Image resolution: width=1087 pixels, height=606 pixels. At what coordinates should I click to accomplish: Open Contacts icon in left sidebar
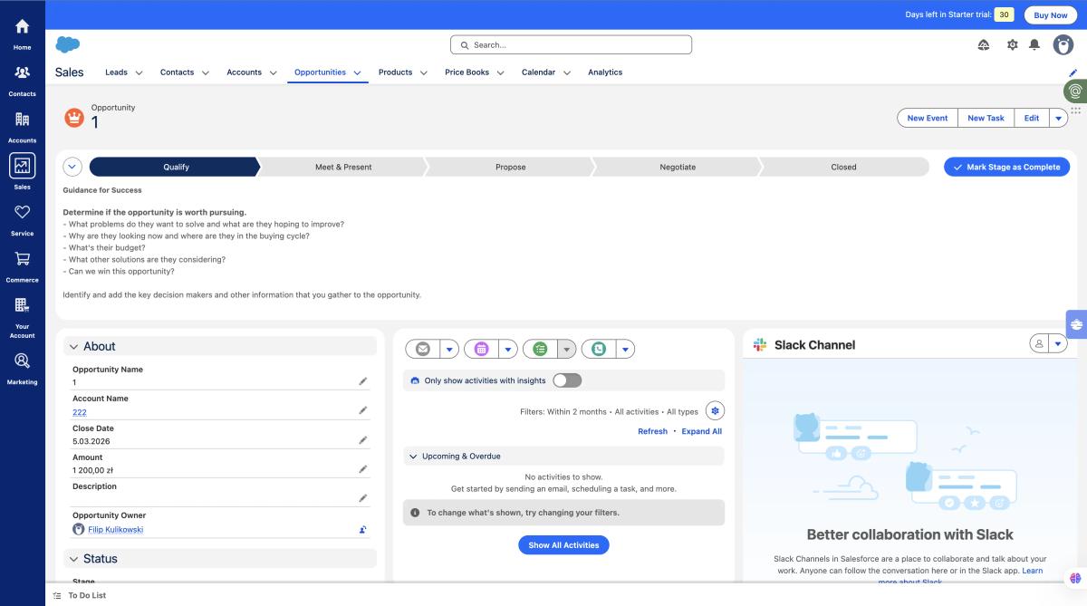tap(22, 81)
